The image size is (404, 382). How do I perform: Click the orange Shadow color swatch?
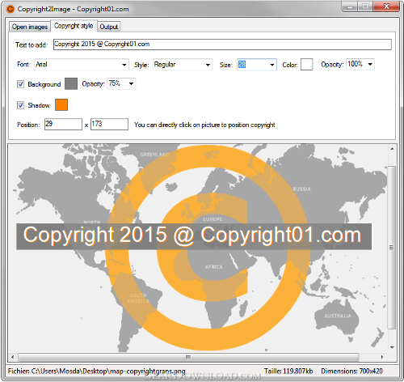(61, 104)
